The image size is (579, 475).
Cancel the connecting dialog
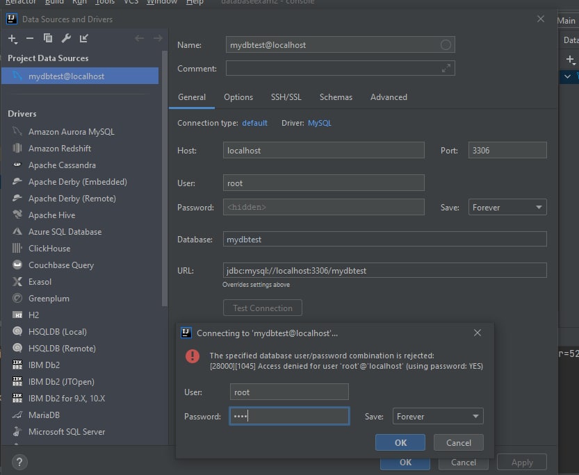[x=458, y=442]
